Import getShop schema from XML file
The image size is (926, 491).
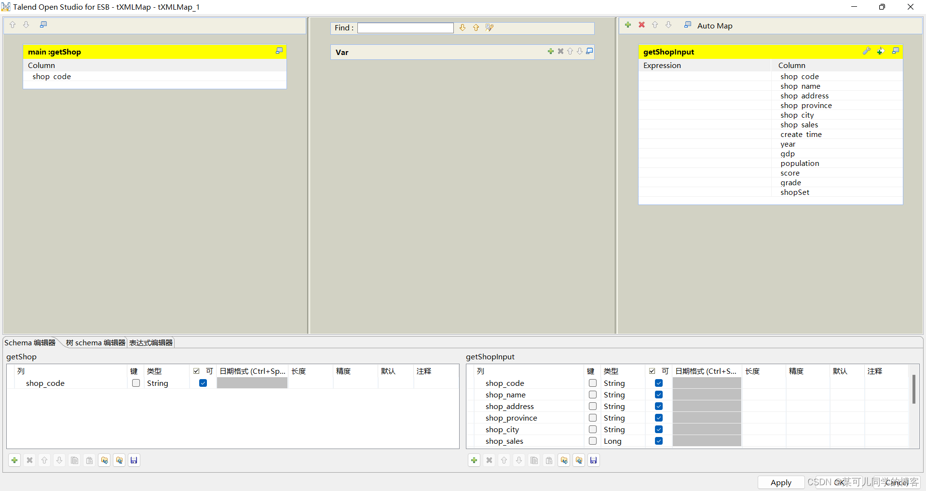tap(104, 460)
